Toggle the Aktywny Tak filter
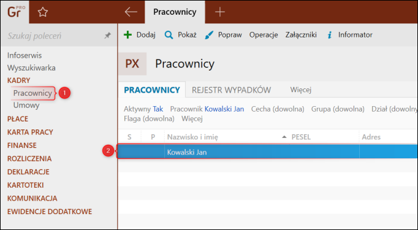 [143, 109]
